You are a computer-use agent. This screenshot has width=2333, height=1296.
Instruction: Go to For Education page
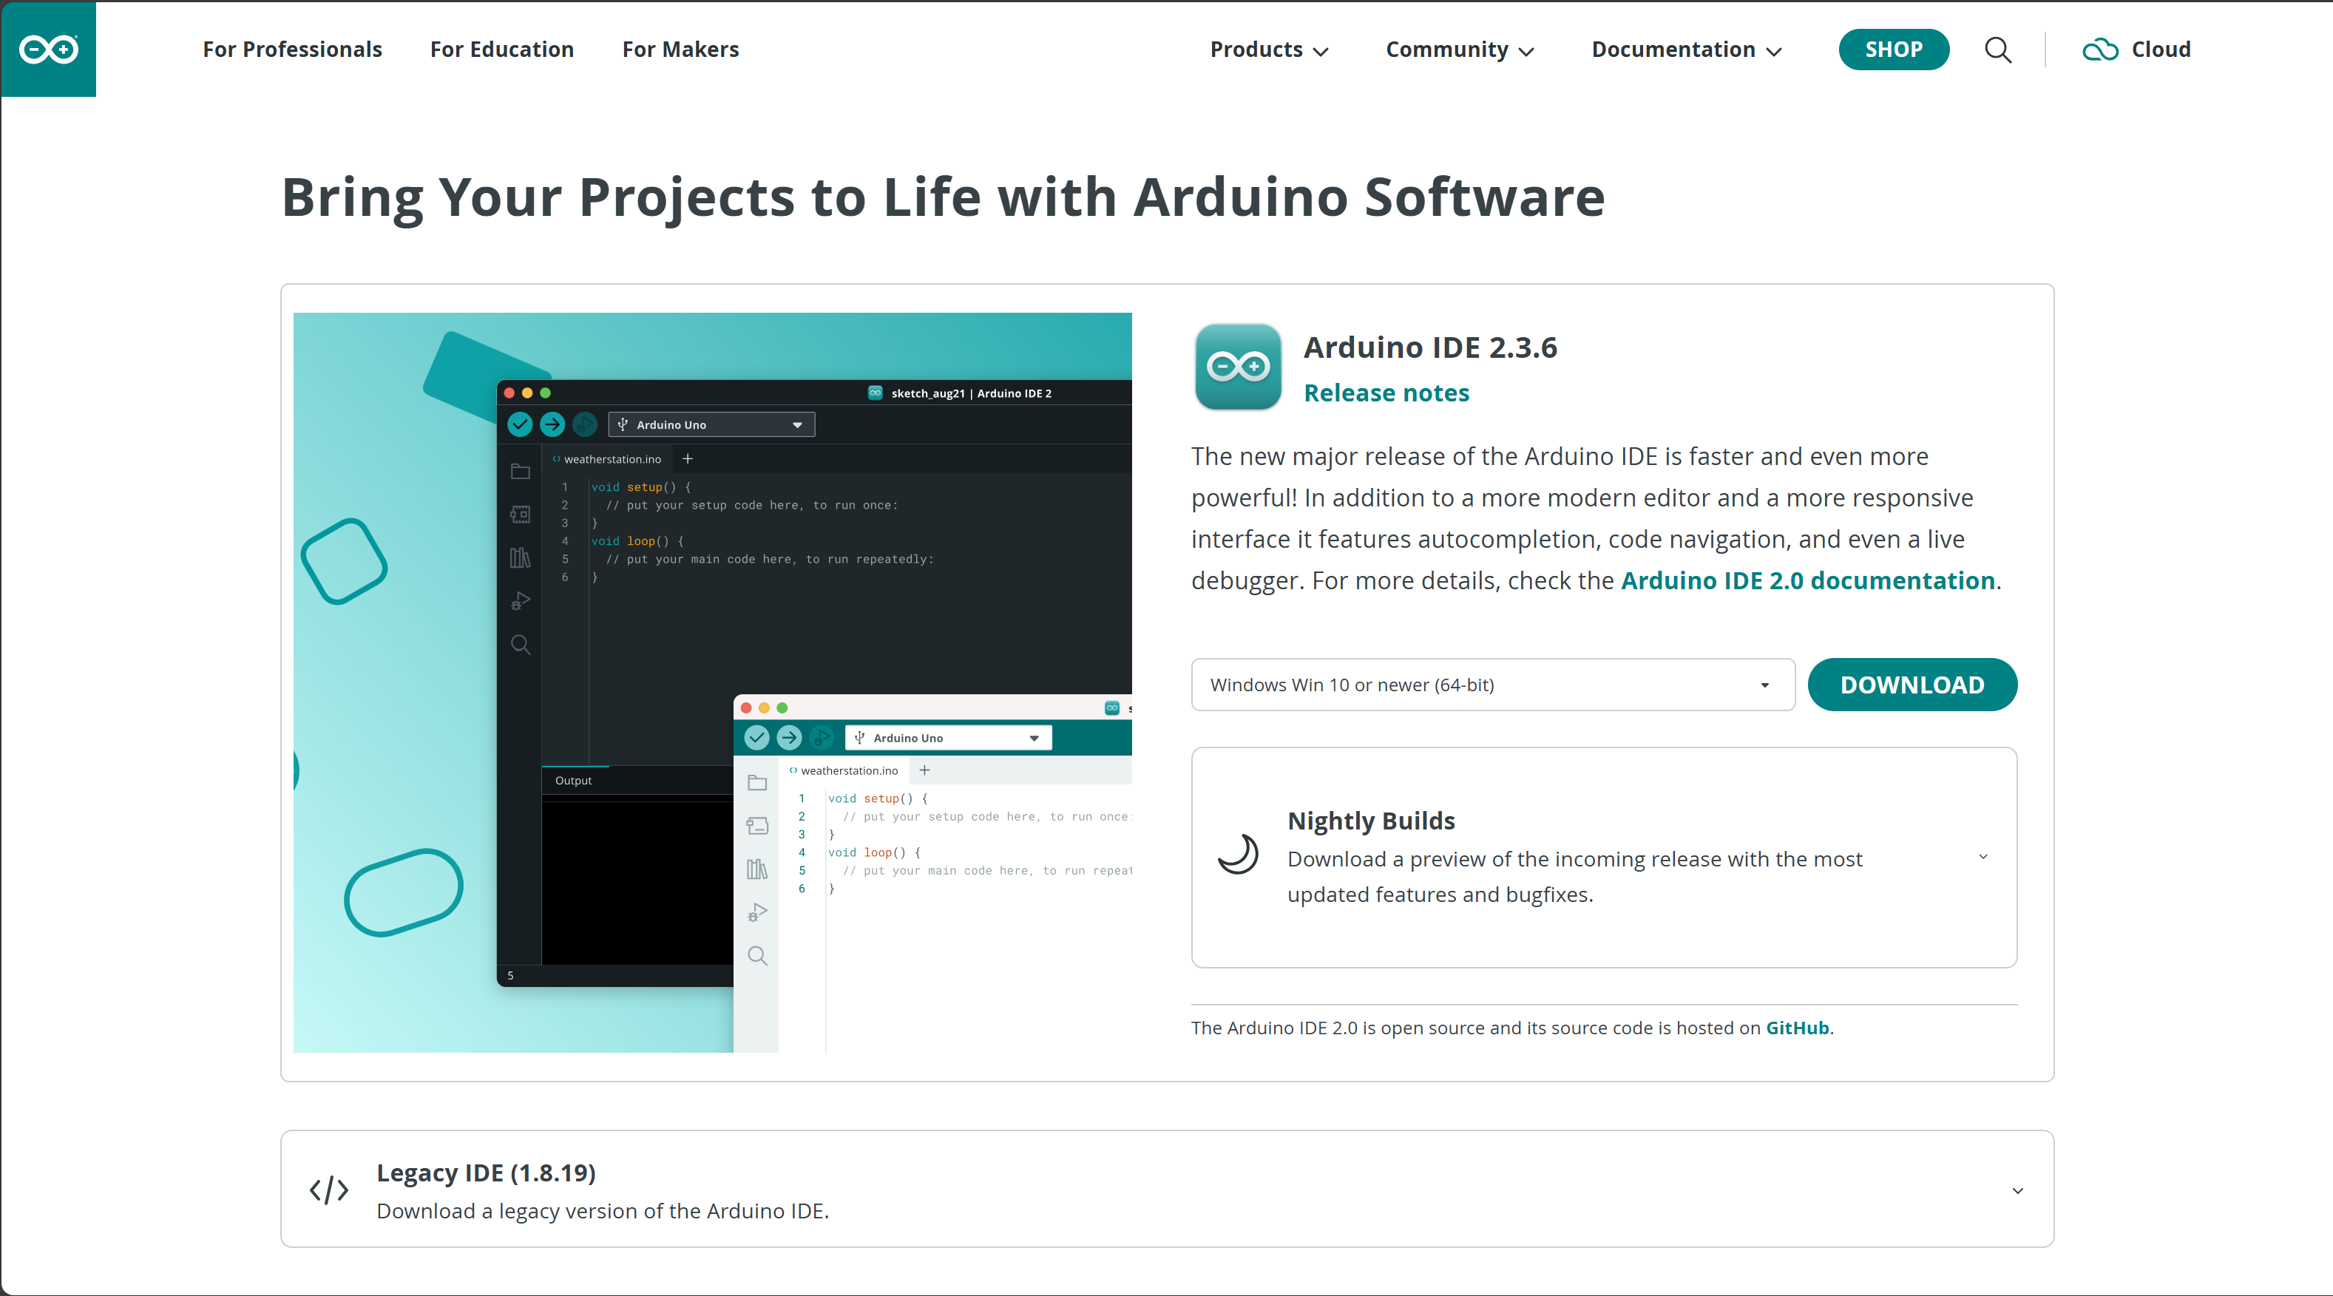[x=502, y=50]
